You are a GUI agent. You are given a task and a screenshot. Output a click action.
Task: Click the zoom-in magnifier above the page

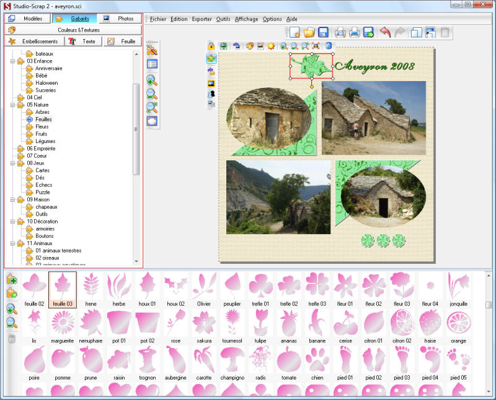pyautogui.click(x=284, y=46)
